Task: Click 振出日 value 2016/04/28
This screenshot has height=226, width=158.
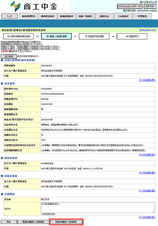Action: pyautogui.click(x=47, y=120)
